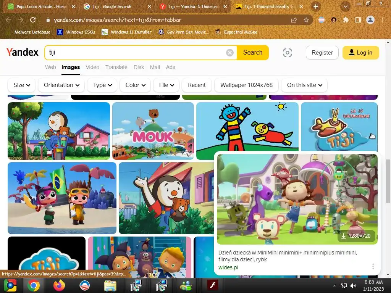Toggle the Recent filter

(197, 85)
